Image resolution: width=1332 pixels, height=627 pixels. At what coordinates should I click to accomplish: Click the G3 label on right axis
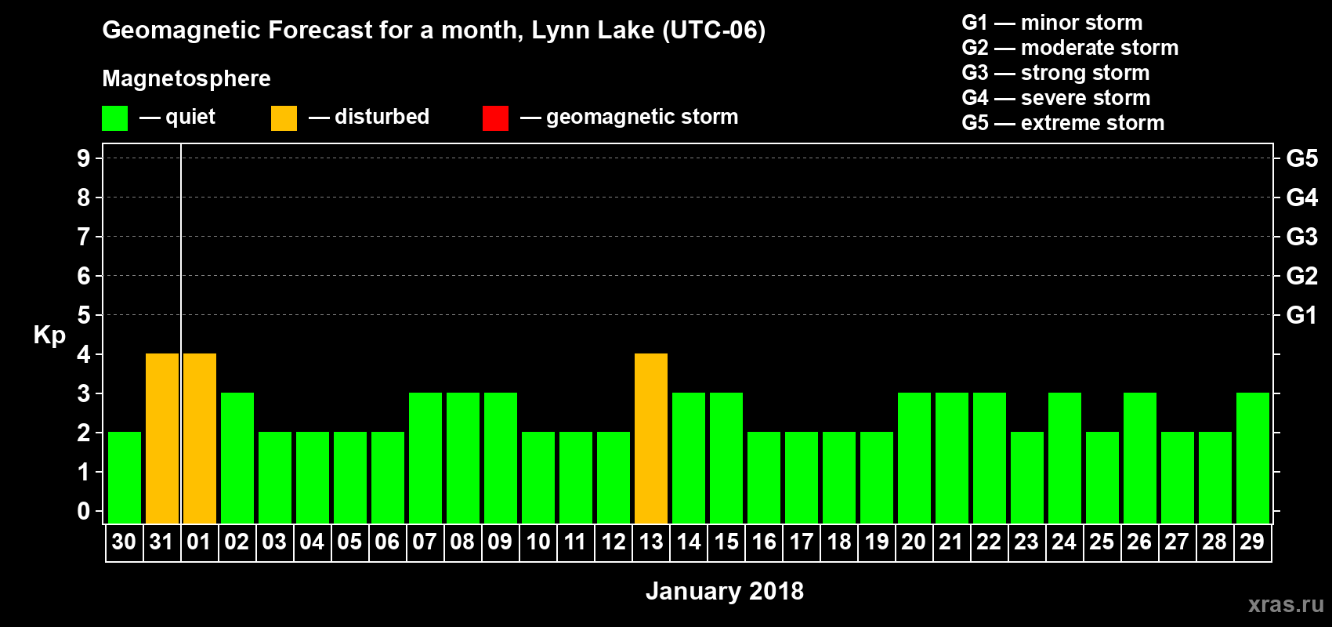point(1302,237)
